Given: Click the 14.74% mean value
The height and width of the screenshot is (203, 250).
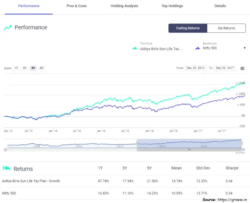Looking at the screenshot, I should [177, 181].
